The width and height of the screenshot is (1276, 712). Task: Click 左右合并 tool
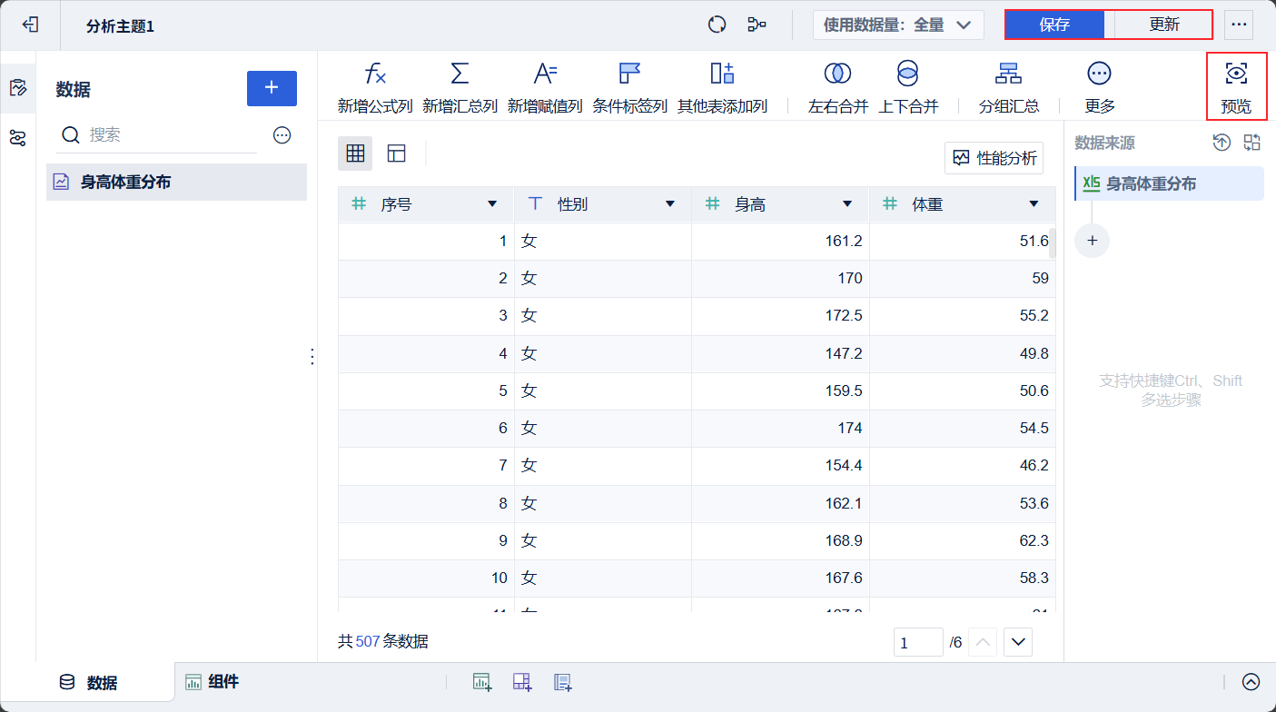pos(837,88)
